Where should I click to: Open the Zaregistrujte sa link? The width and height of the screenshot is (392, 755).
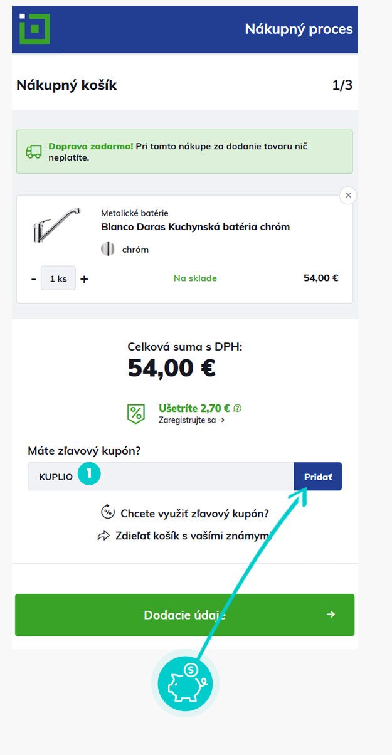[x=191, y=420]
